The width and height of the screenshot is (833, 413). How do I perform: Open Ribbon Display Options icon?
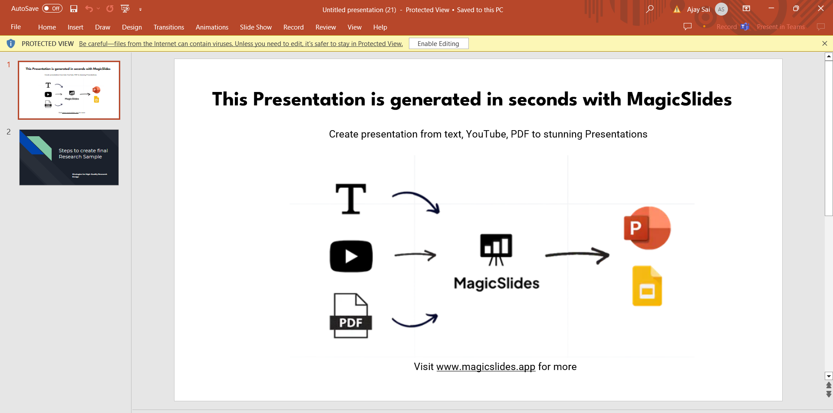point(747,9)
